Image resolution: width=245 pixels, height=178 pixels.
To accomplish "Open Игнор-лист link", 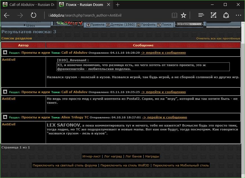I will click(x=91, y=156).
